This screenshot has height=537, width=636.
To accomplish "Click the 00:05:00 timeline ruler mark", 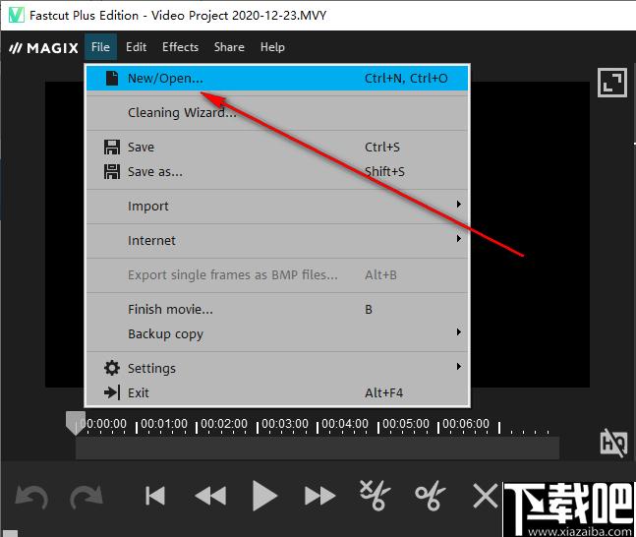I will pos(406,424).
